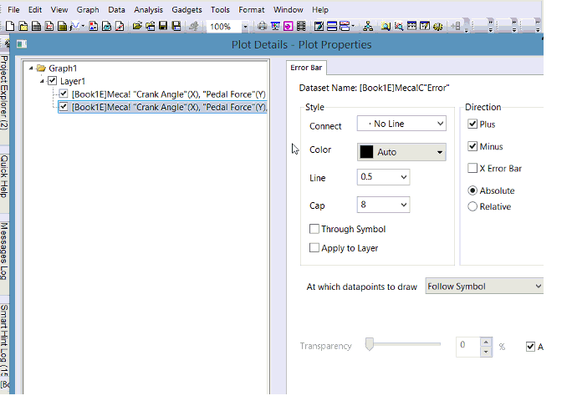Collapse the Layer1 tree node
Screen dimensions: 572x416
tap(43, 81)
